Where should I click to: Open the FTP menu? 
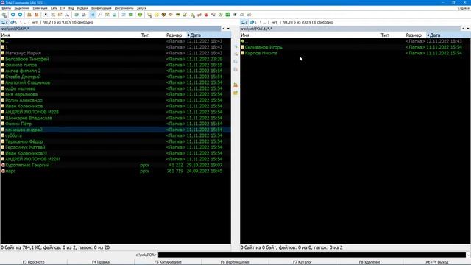point(63,8)
